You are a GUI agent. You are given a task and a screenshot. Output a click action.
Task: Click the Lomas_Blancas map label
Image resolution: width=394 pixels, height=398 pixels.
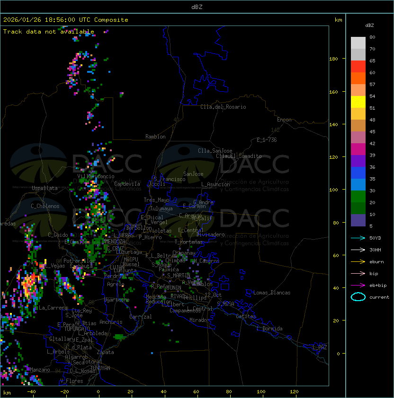pyautogui.click(x=272, y=293)
